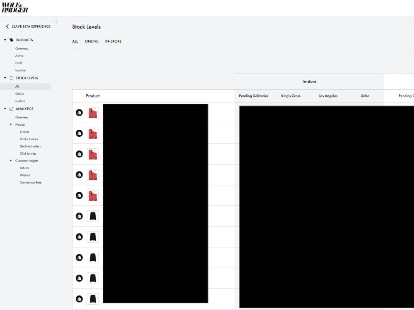Switch to the ALL tab
Viewport: 414px width, 310px height.
coord(75,41)
